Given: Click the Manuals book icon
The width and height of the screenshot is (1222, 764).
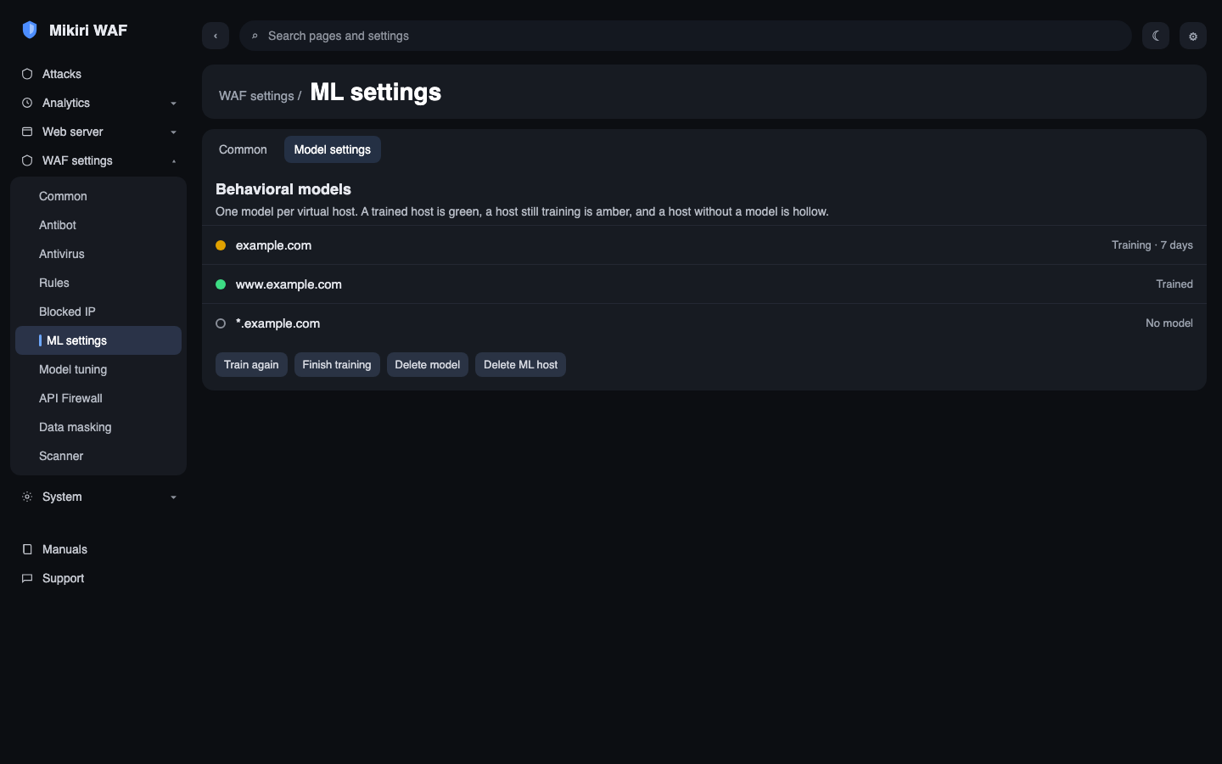Looking at the screenshot, I should pos(27,549).
